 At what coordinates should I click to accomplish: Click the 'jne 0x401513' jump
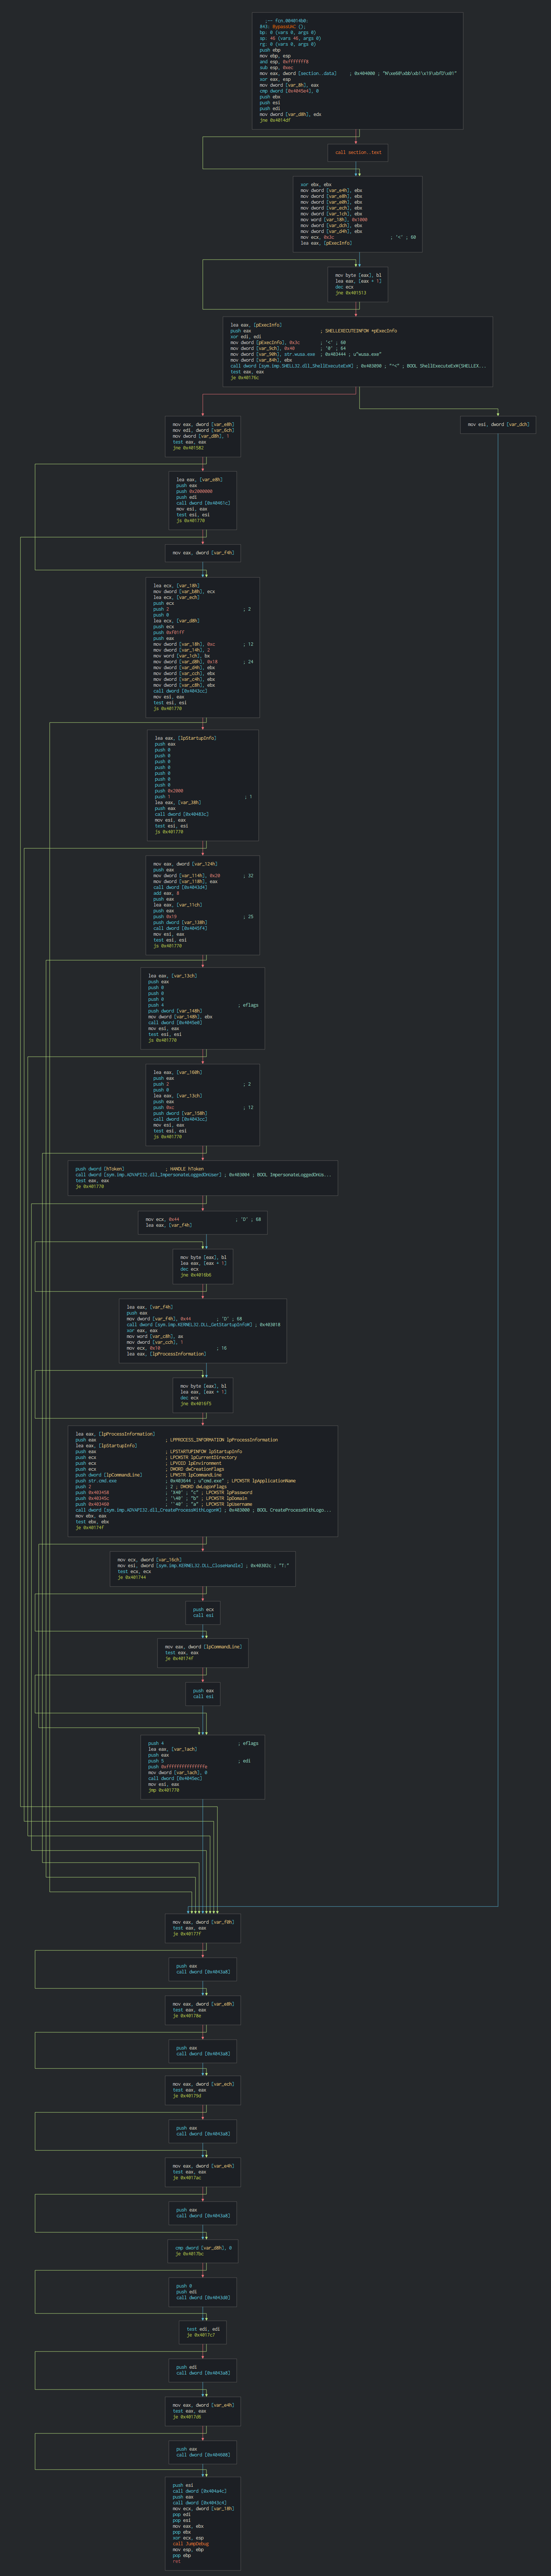tap(351, 293)
